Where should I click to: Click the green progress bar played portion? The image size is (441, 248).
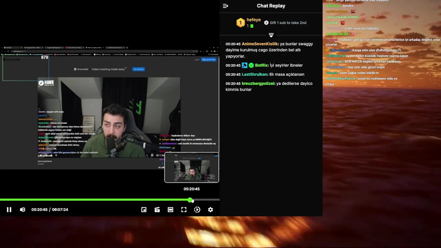pyautogui.click(x=95, y=200)
